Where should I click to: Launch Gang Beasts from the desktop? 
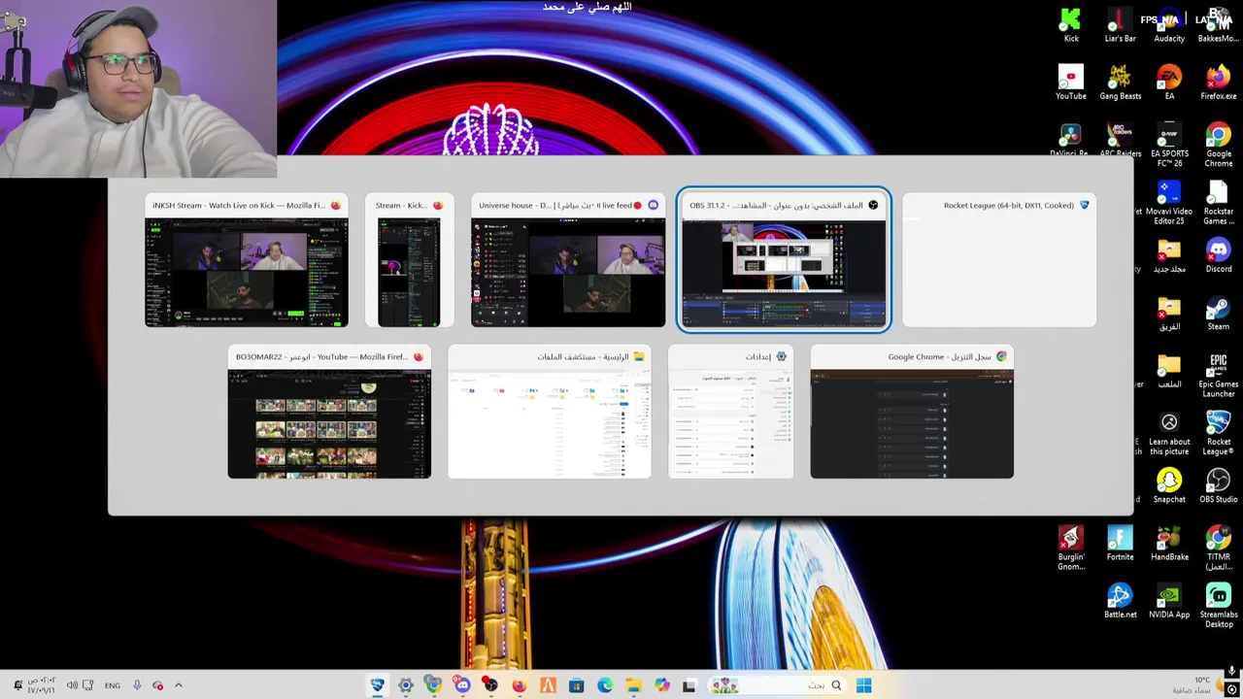[1120, 83]
